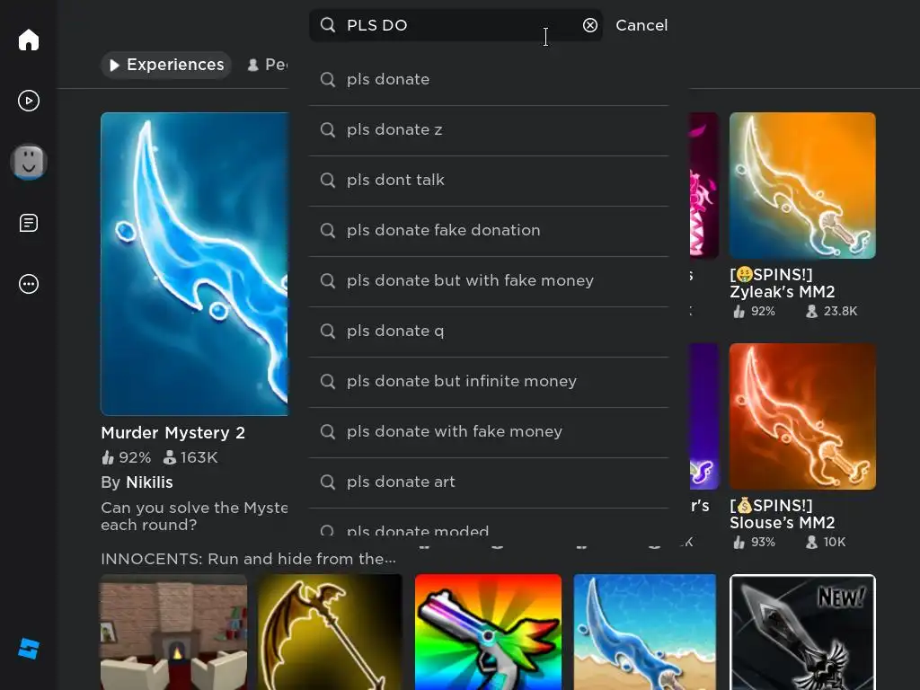Image resolution: width=920 pixels, height=690 pixels.
Task: Click Murder Mystery 2 92% like rating
Action: pyautogui.click(x=126, y=457)
